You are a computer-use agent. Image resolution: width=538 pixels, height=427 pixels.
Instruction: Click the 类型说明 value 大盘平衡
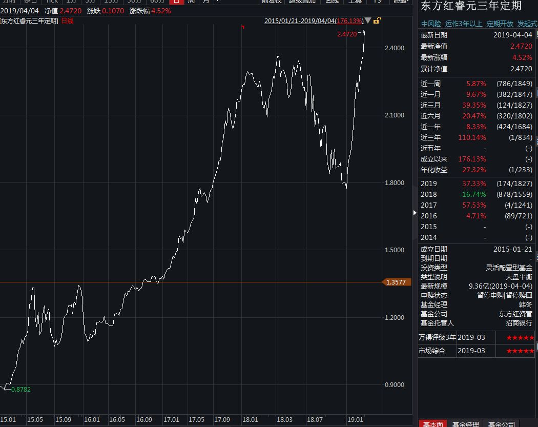[519, 277]
